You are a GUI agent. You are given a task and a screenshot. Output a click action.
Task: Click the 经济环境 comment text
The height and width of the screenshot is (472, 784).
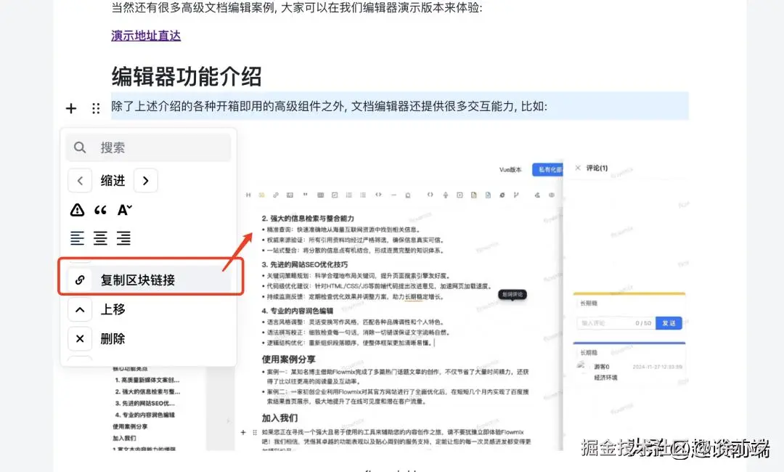(605, 378)
